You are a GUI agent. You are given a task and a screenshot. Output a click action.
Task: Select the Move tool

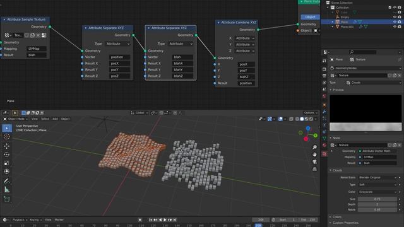click(7, 146)
